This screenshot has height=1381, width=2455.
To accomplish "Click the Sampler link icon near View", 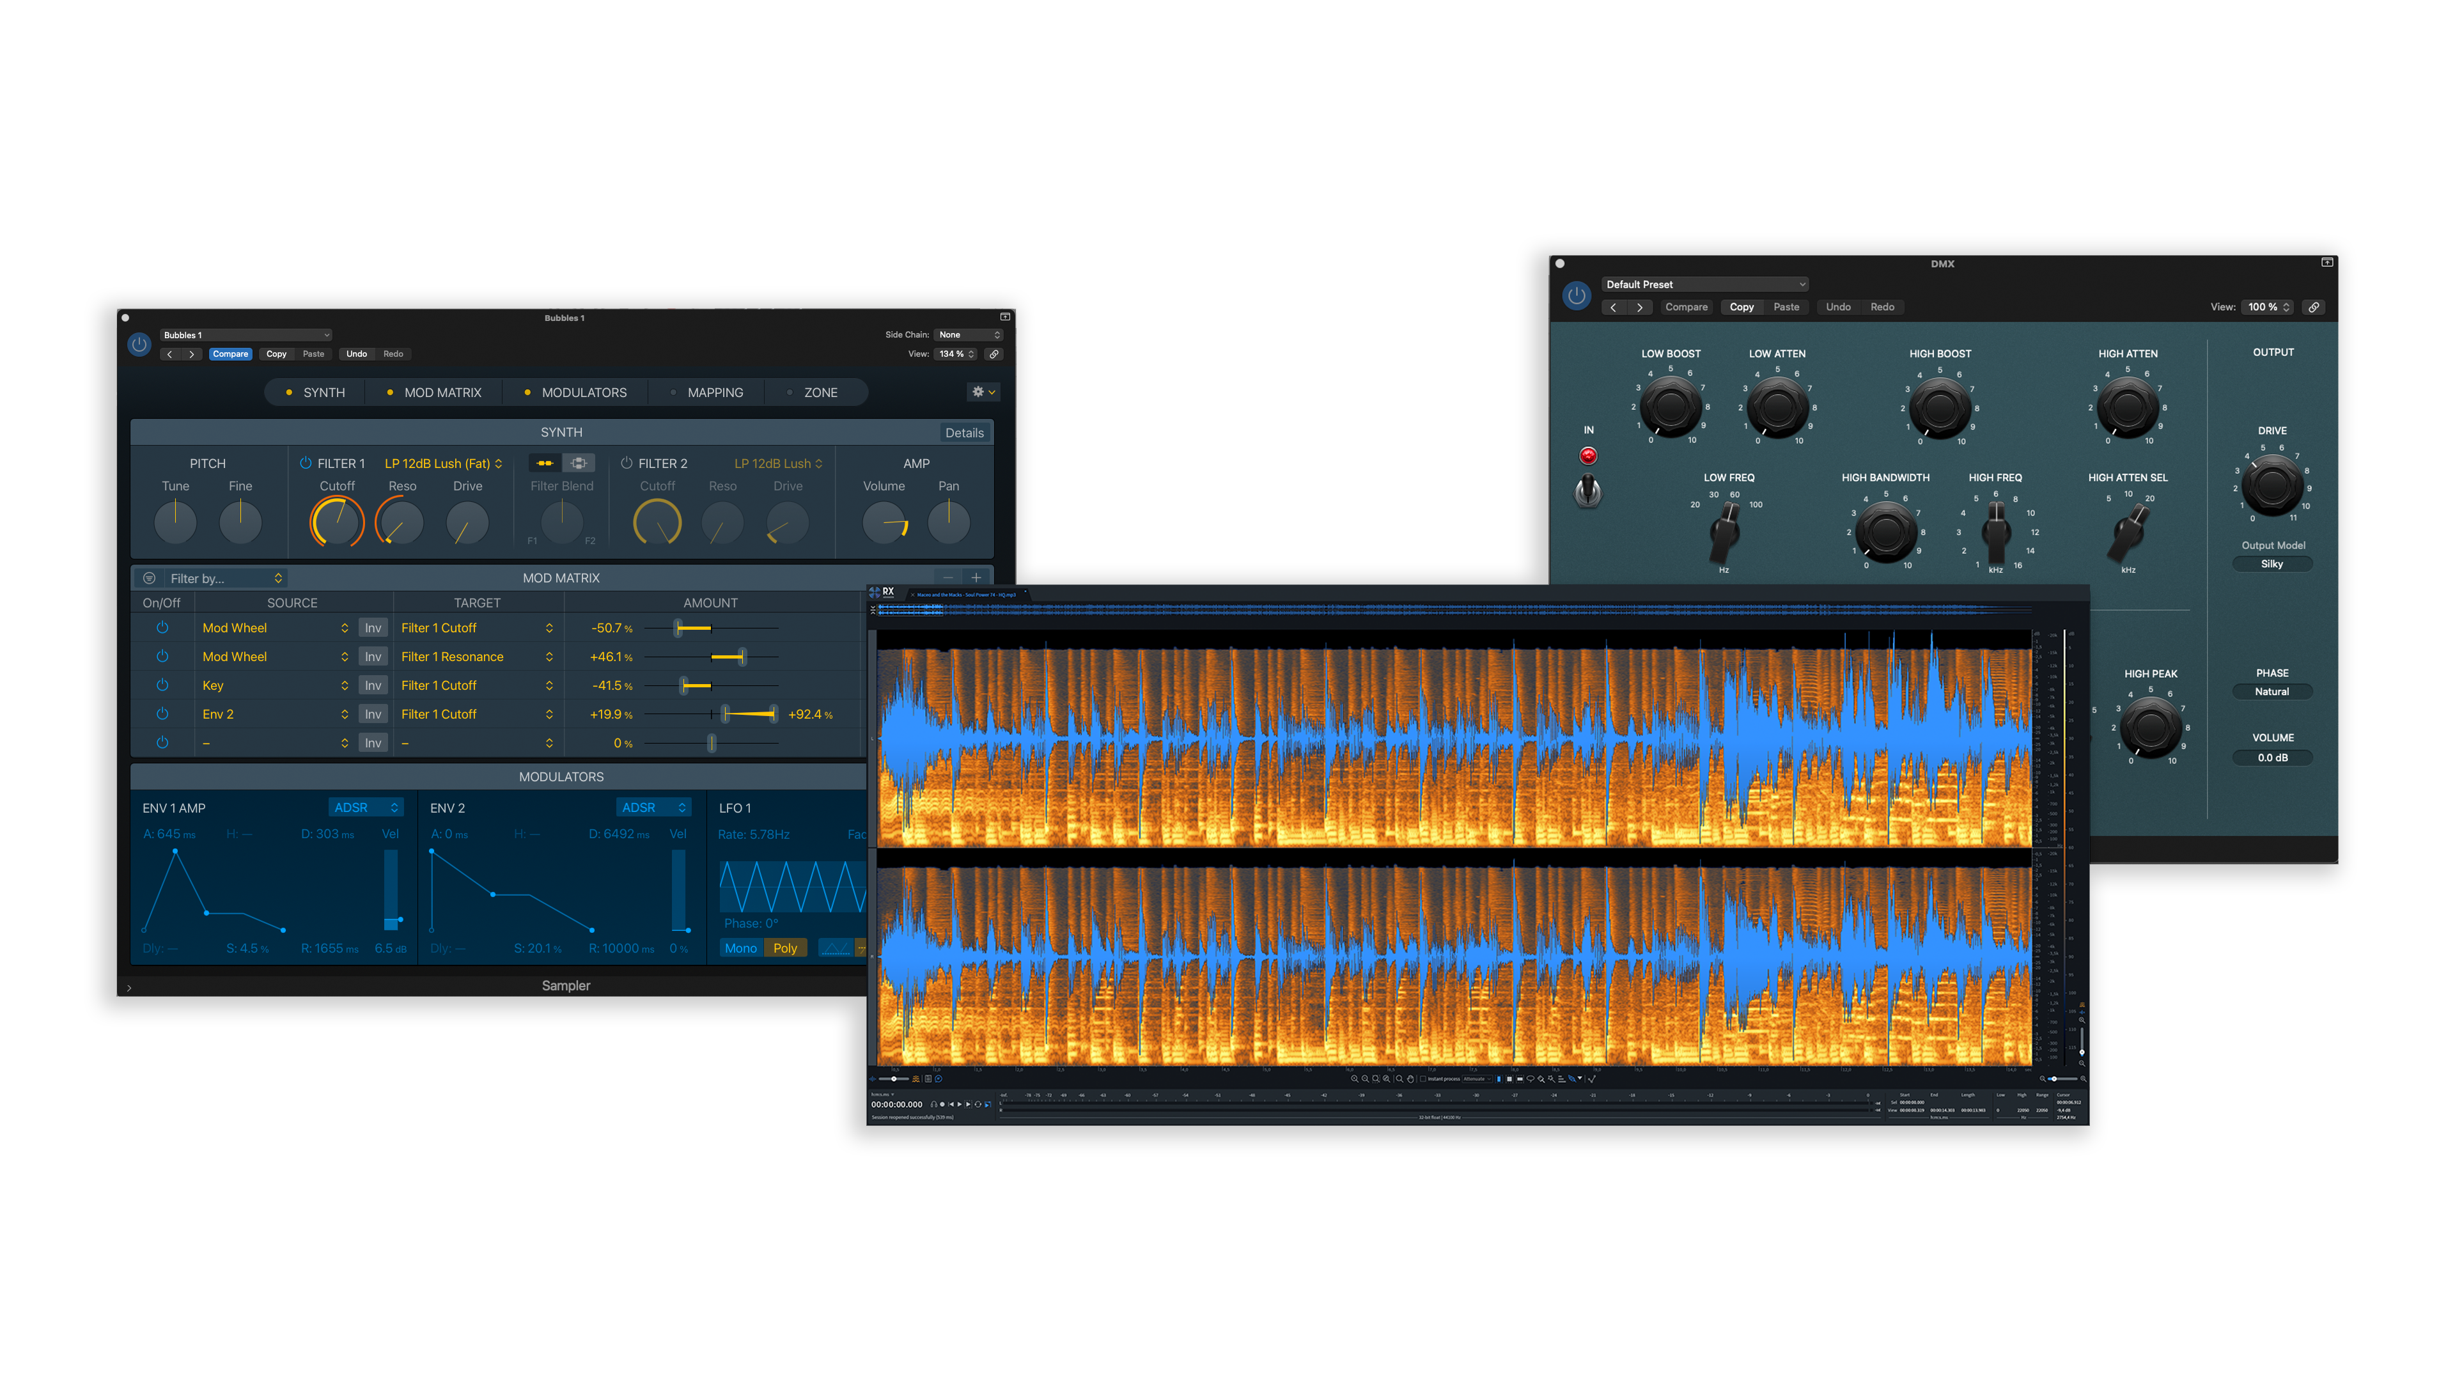I will [994, 354].
